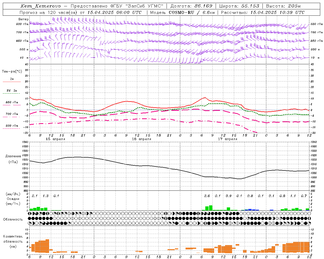
Task: Click the date label 17 апреля
Action: (x=228, y=139)
